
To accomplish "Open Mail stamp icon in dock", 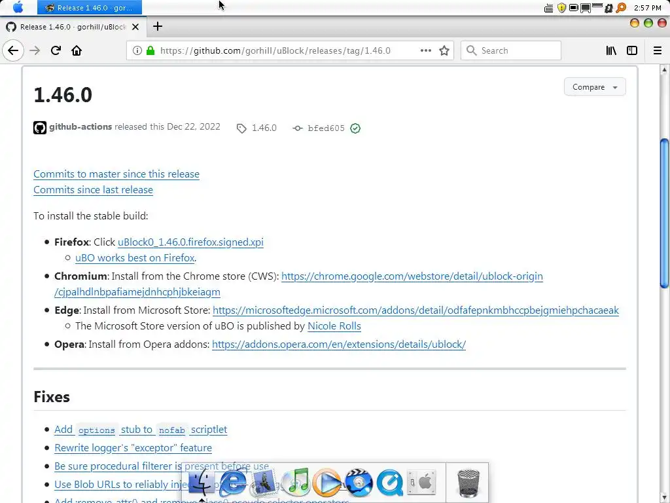I will pyautogui.click(x=264, y=483).
